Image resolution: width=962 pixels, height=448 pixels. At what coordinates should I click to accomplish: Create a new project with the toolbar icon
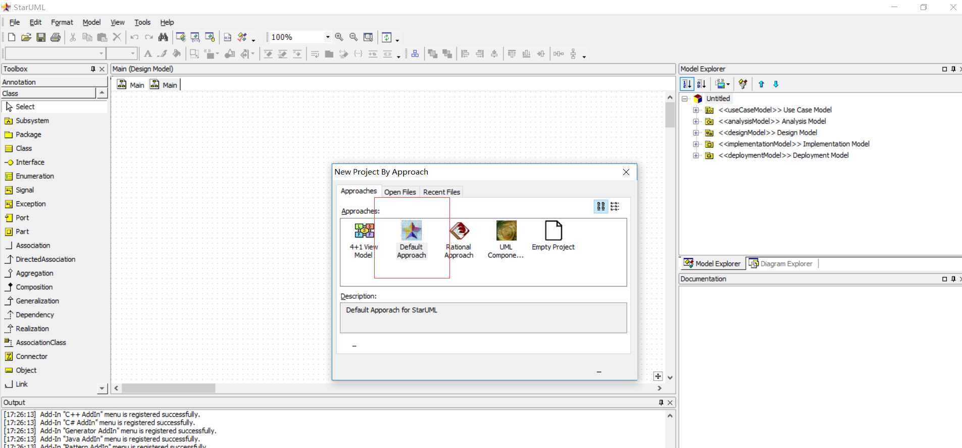click(11, 37)
